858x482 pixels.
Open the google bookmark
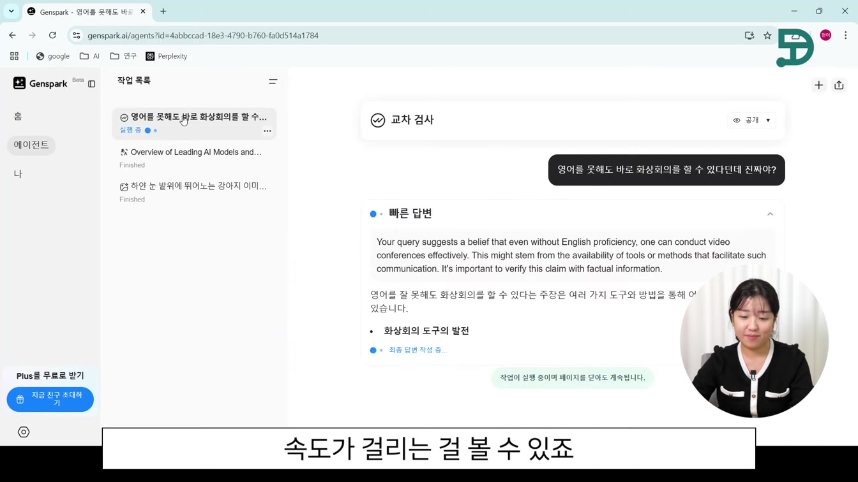(x=52, y=56)
